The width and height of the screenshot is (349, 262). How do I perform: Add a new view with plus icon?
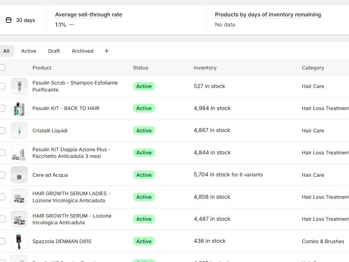106,51
